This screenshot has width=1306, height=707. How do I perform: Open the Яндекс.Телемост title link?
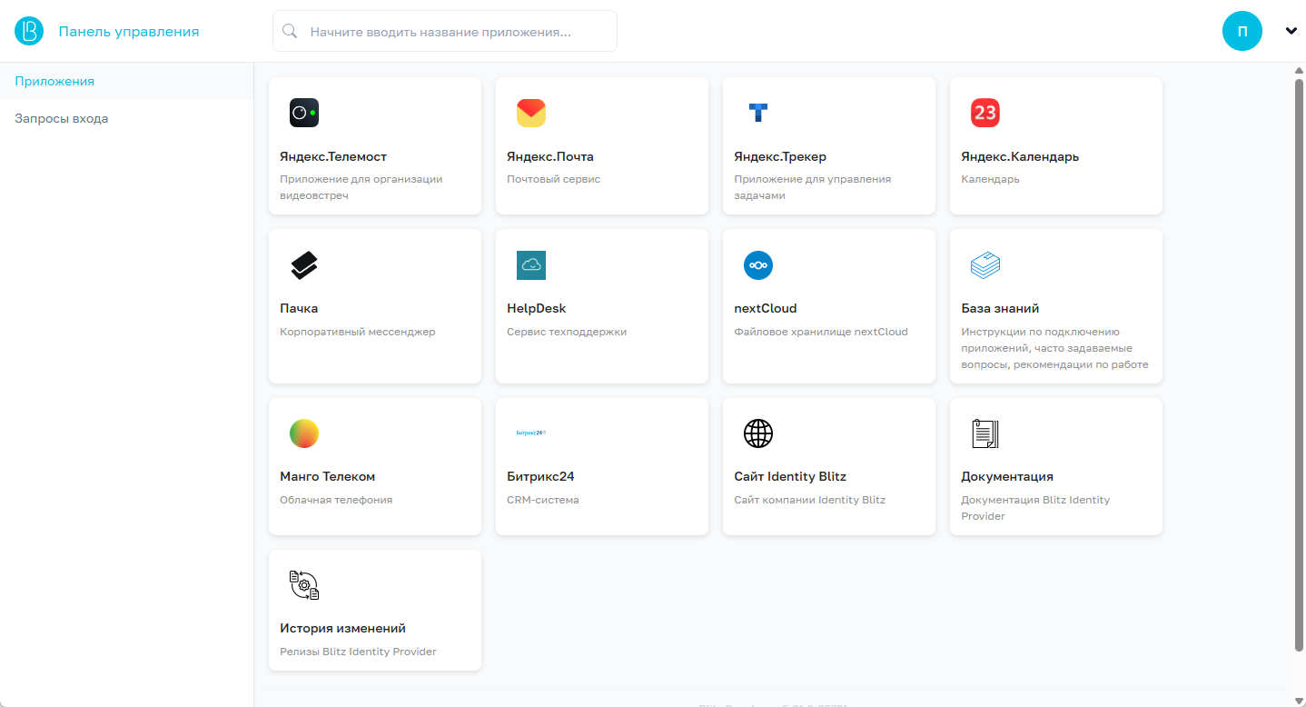point(333,157)
